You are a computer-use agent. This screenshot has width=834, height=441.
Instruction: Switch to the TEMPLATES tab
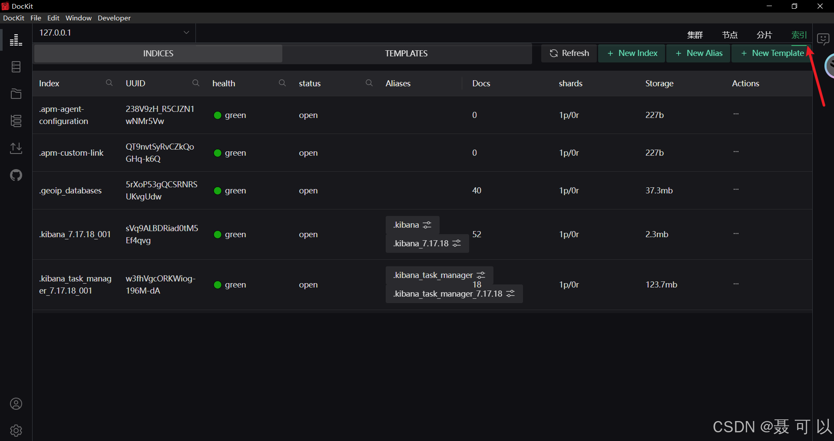coord(406,53)
